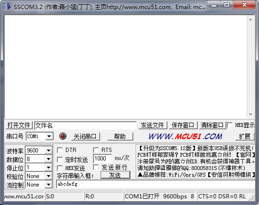259x205 pixels.
Task: Toggle the HEX发送 checkbox
Action: coord(60,168)
